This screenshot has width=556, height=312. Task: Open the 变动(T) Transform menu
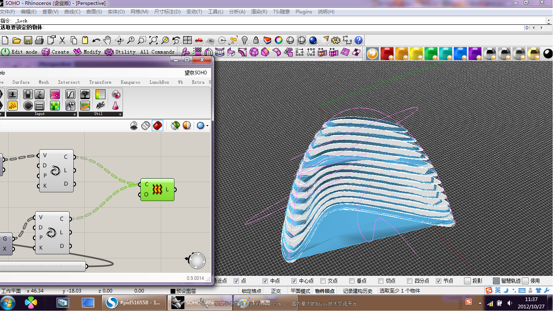194,12
